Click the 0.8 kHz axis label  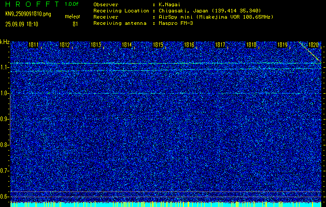[x=4, y=145]
